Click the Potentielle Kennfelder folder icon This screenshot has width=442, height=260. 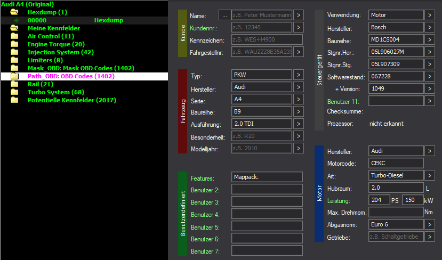coord(14,100)
